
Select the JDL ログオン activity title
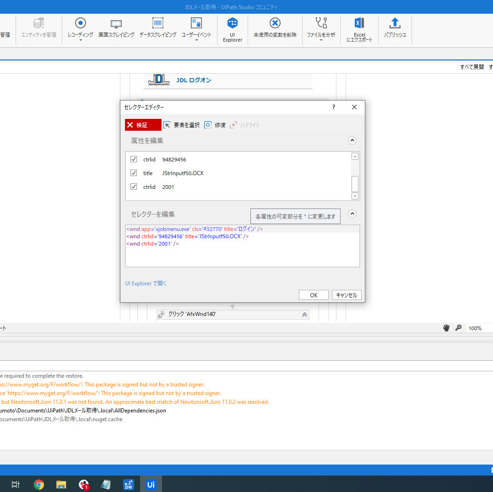click(x=194, y=80)
